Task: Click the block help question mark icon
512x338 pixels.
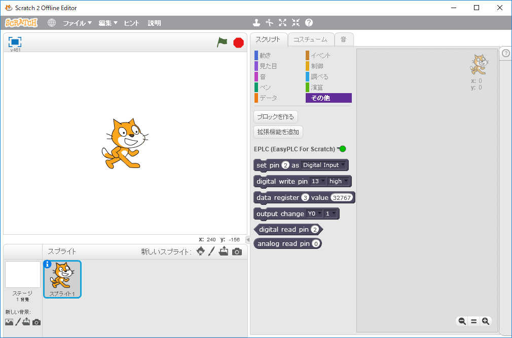Action: [309, 23]
